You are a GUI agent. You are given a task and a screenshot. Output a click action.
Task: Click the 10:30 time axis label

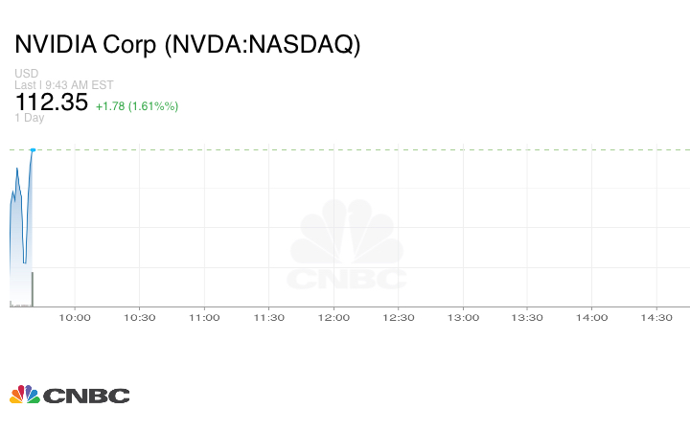(x=139, y=318)
